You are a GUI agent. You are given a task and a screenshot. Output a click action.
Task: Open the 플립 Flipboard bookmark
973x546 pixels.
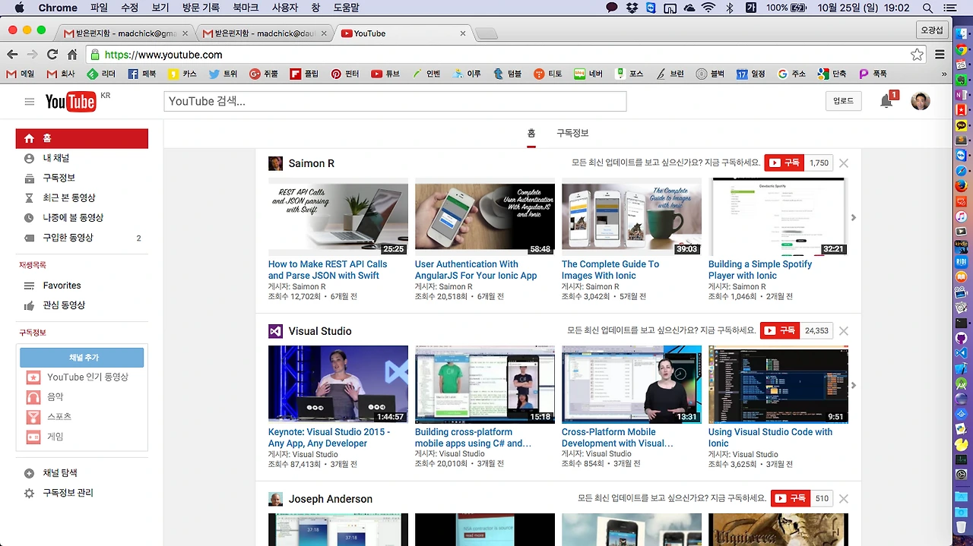tap(304, 74)
